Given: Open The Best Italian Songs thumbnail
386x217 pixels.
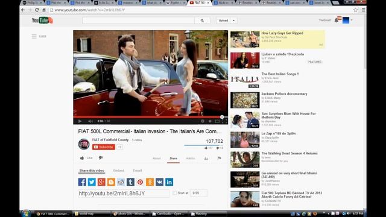Looking at the screenshot, I should point(245,80).
